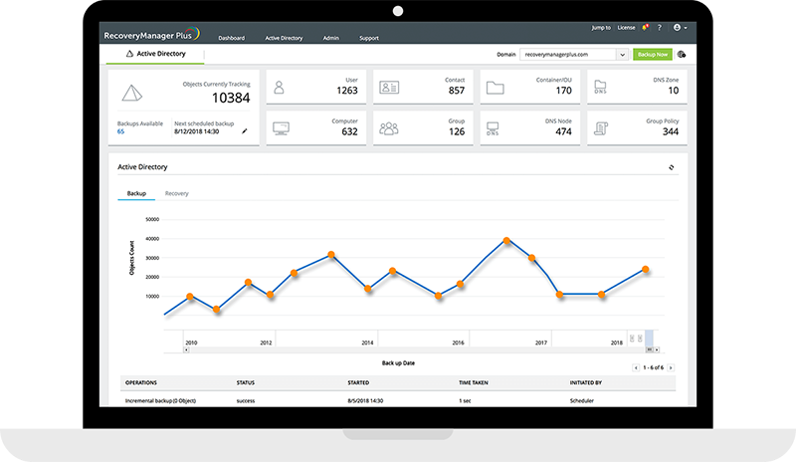Click DNS Node count 474

(563, 131)
